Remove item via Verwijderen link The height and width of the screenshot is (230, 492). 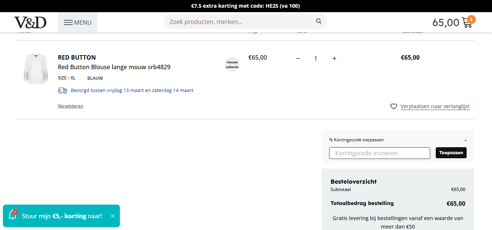71,106
